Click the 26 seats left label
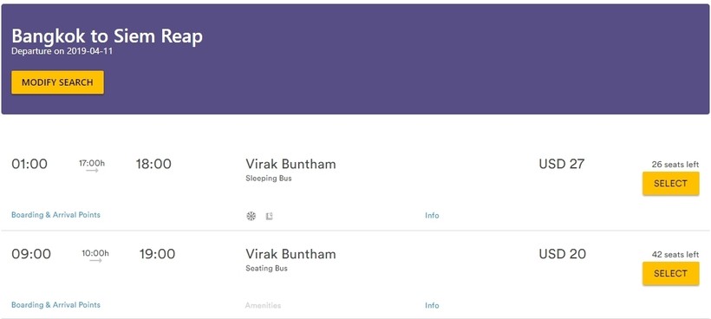 [x=675, y=165]
